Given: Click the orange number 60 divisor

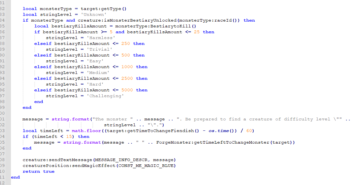Looking at the screenshot, I should [249, 131].
